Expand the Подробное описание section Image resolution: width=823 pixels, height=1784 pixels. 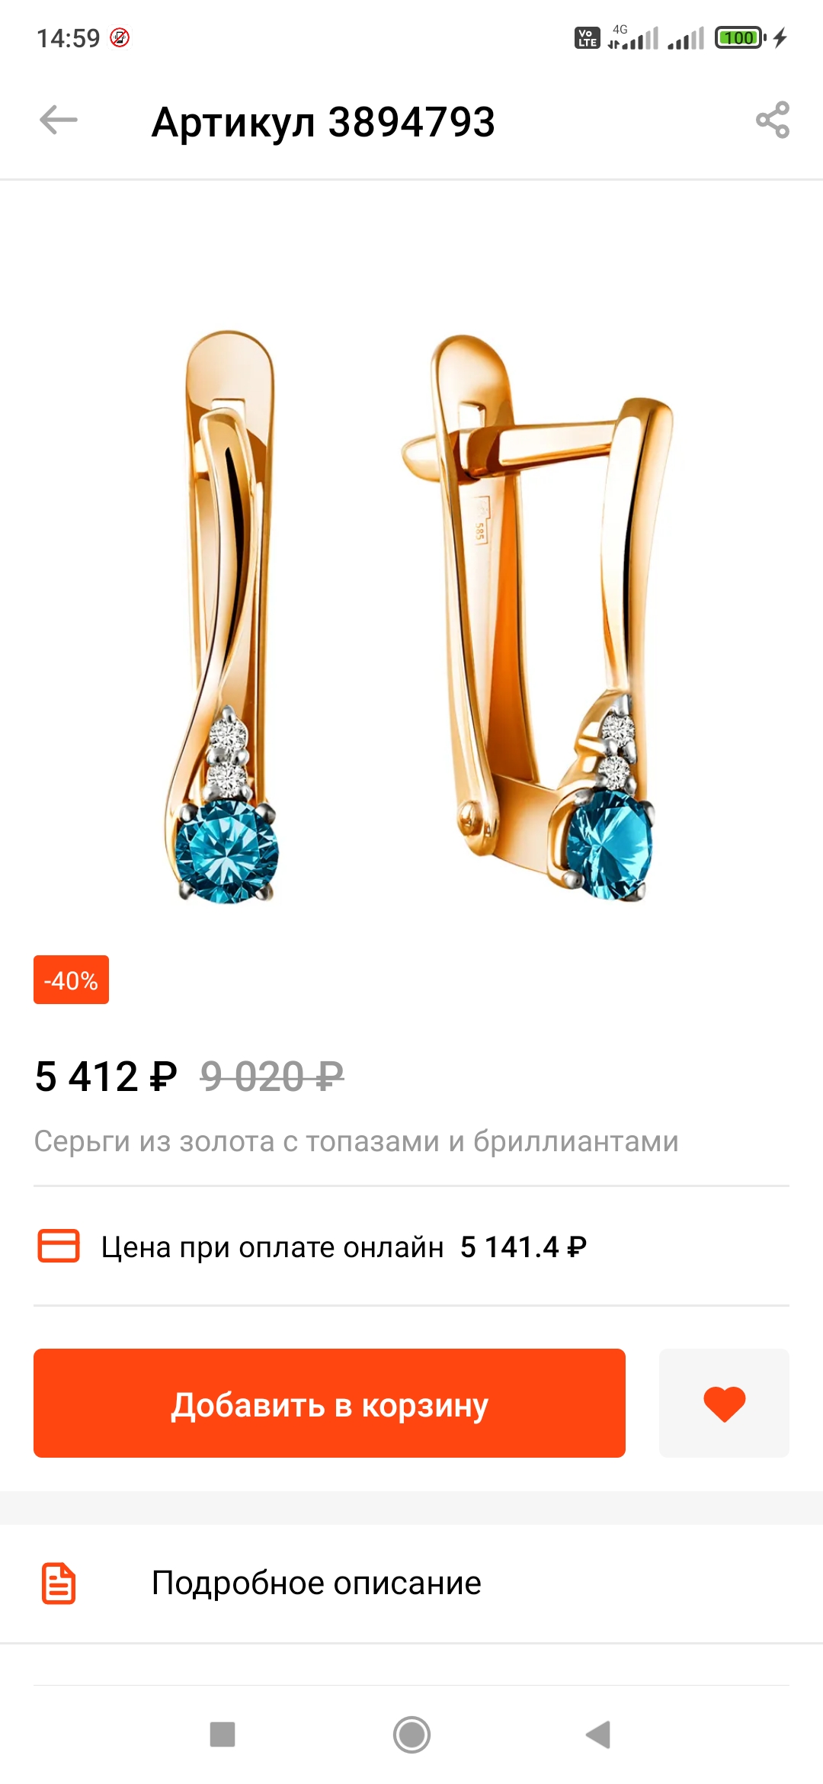point(411,1583)
